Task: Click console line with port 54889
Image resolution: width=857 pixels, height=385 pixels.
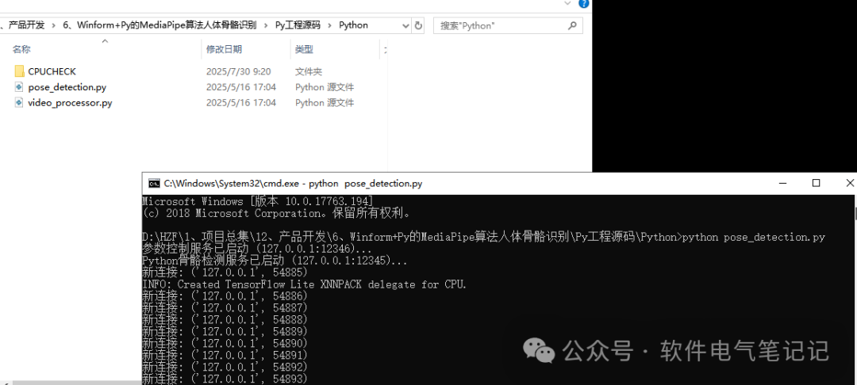Action: point(225,332)
